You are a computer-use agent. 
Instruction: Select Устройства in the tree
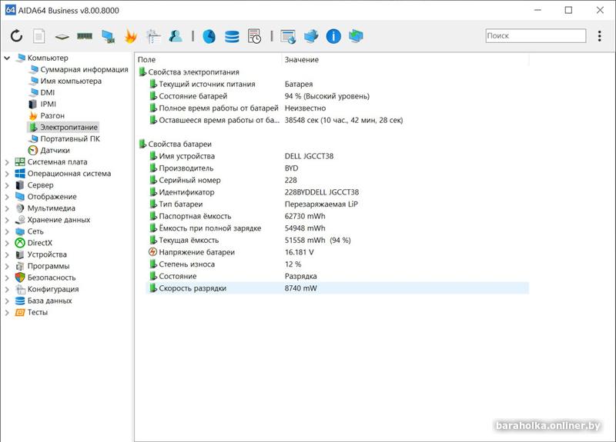(x=47, y=254)
